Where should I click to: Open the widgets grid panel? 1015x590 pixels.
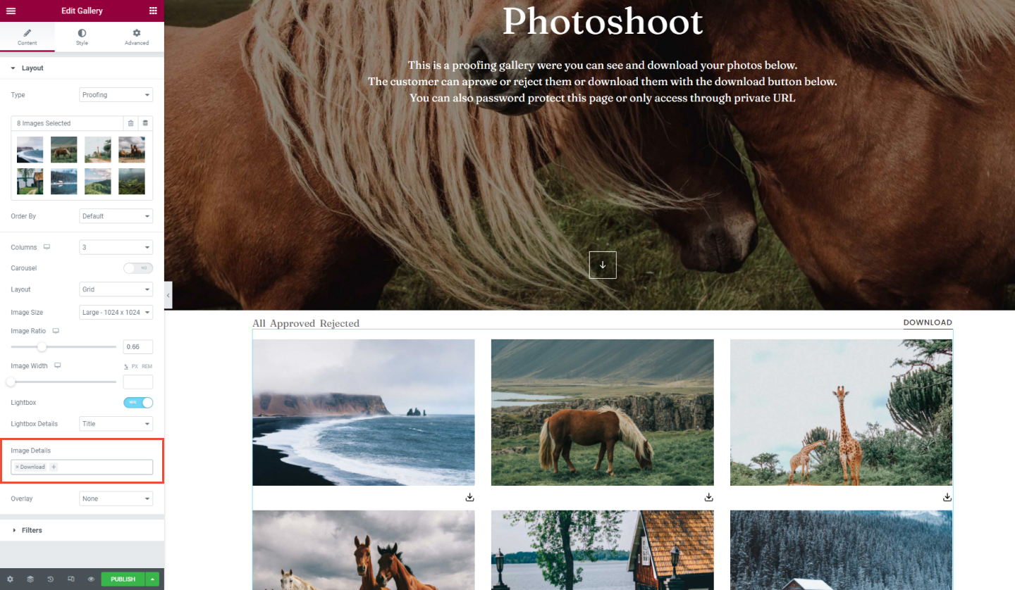click(153, 11)
